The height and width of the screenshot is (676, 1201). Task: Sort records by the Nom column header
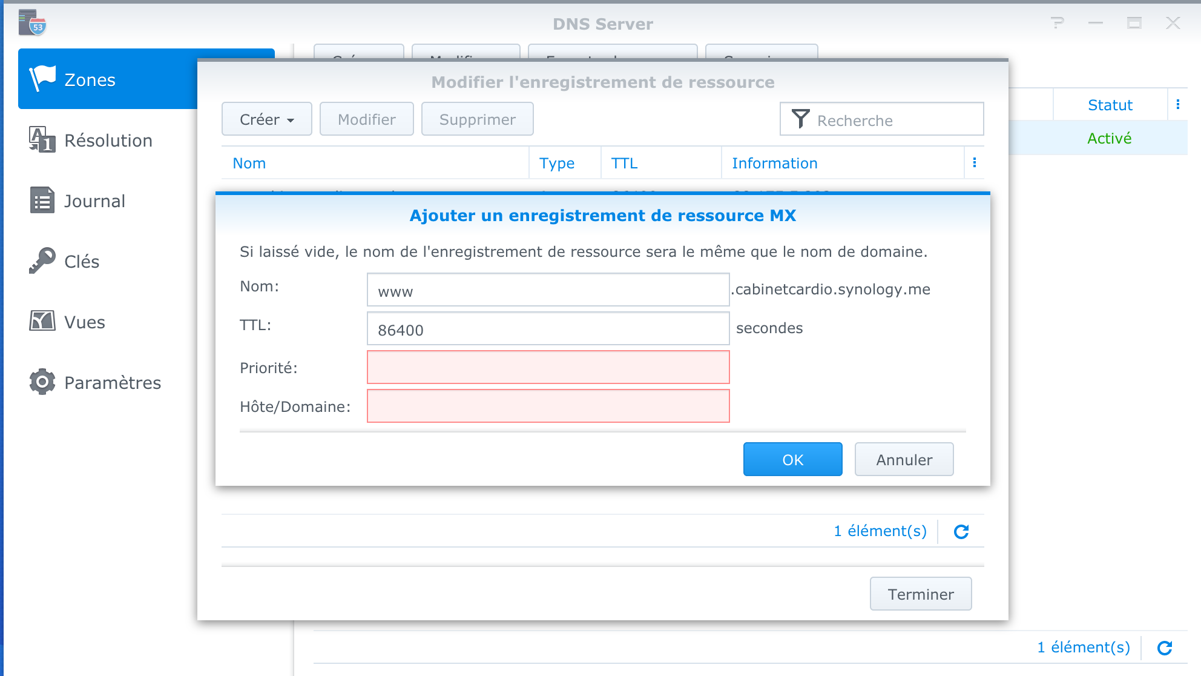point(249,163)
